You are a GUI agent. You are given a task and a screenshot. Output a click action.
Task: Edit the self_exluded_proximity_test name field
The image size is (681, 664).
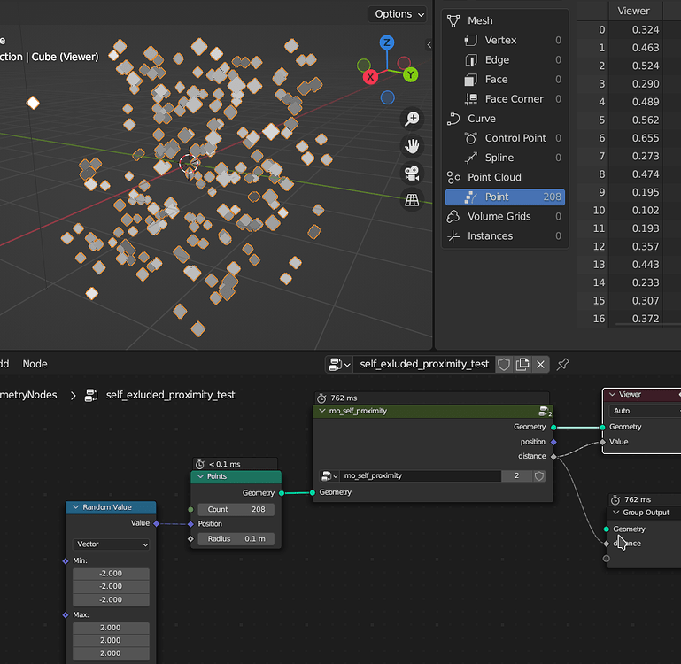pyautogui.click(x=424, y=365)
